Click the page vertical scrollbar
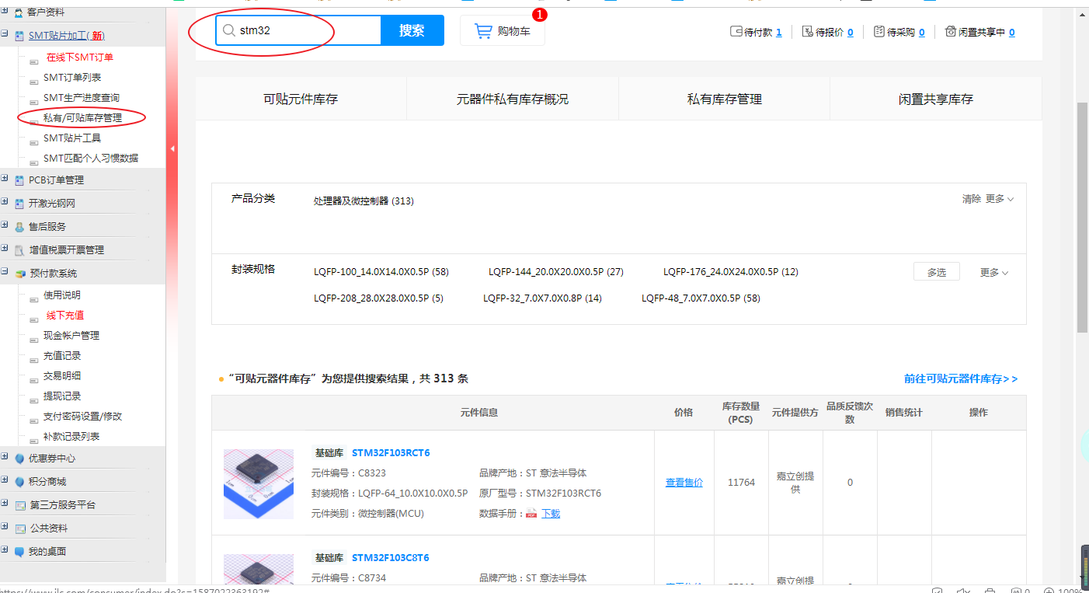1089x593 pixels. pos(1082,218)
